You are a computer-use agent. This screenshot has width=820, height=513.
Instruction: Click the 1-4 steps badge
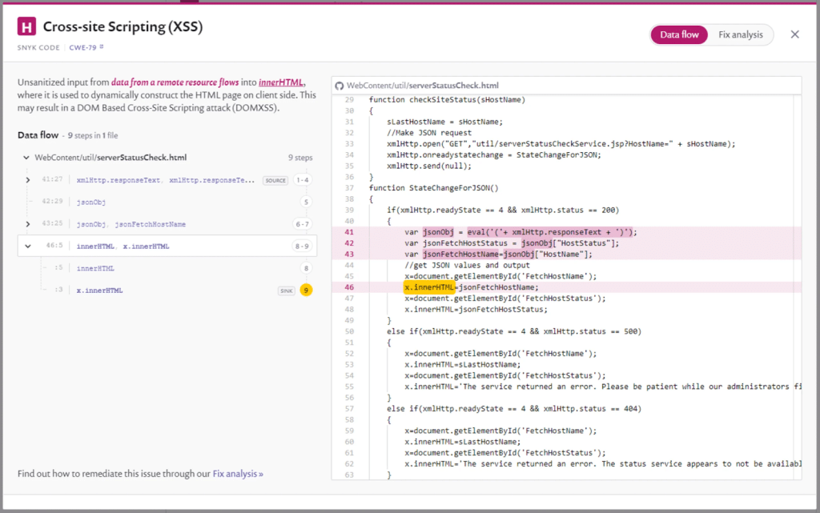click(303, 180)
